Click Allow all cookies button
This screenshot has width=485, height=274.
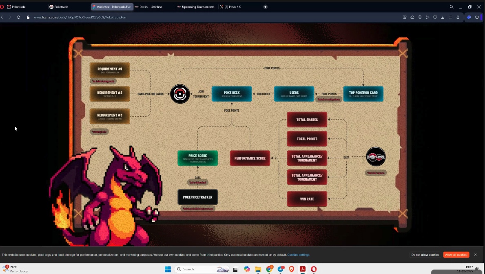click(456, 255)
